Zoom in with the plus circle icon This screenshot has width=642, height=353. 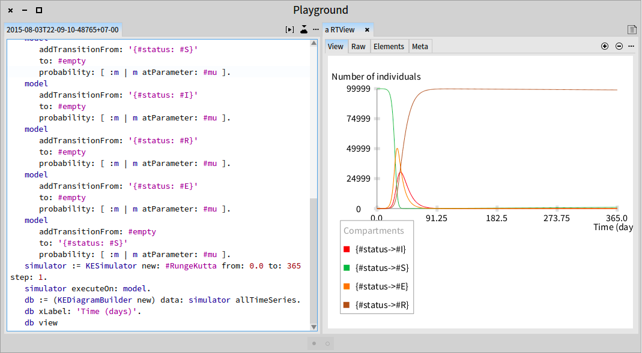(x=604, y=46)
